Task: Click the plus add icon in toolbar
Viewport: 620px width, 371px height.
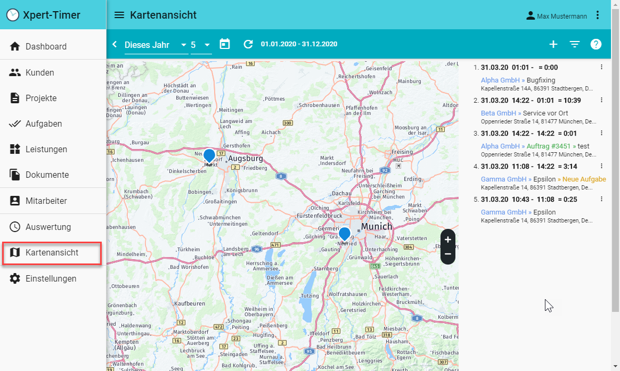Action: pyautogui.click(x=553, y=44)
